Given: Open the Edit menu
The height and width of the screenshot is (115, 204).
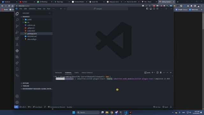Looking at the screenshot, I should click(25, 9).
